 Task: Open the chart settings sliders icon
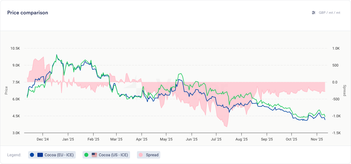click(314, 13)
